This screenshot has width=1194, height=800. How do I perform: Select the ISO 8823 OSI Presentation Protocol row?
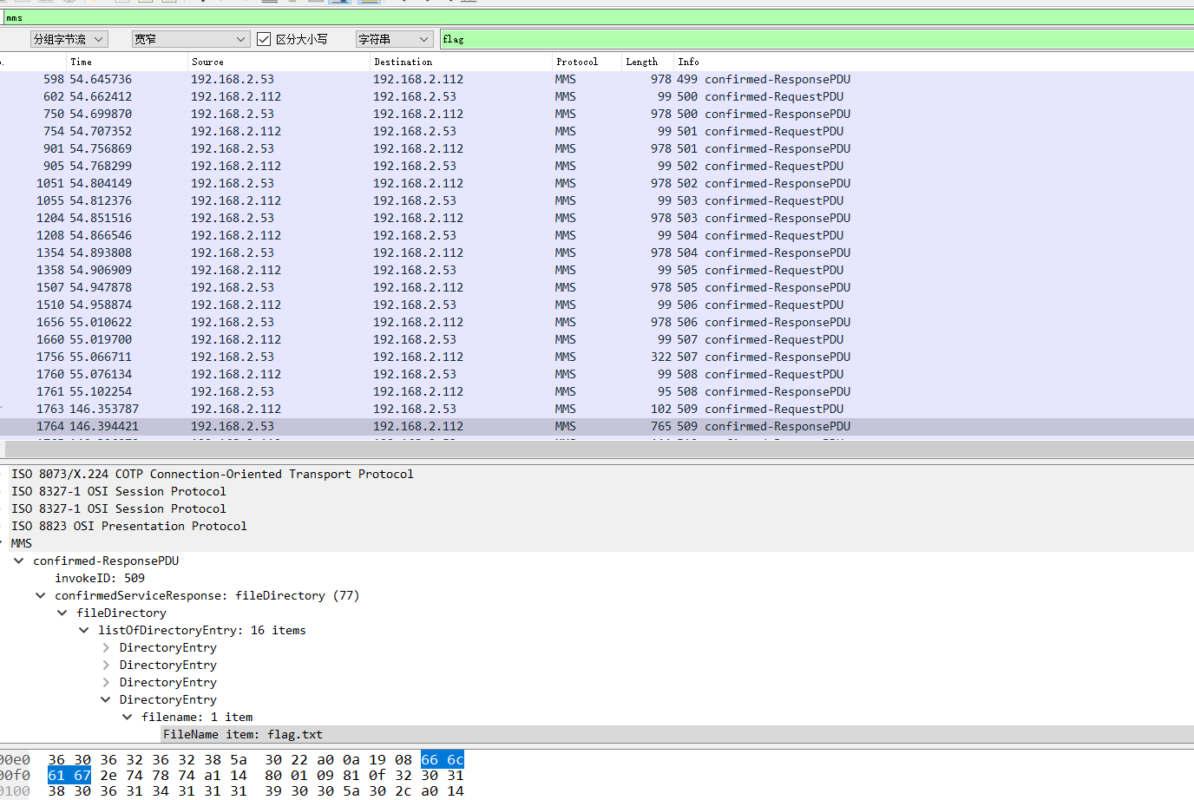pos(597,526)
